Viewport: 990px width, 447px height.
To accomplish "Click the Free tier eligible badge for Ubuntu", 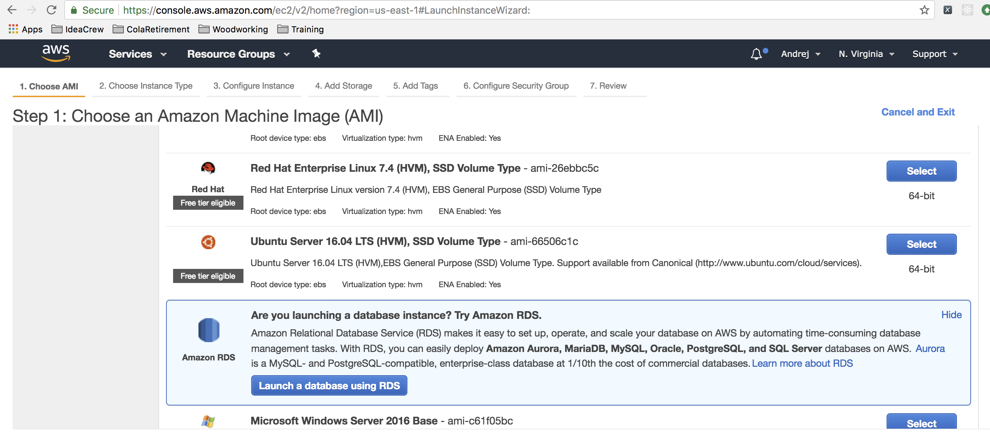I will (208, 275).
